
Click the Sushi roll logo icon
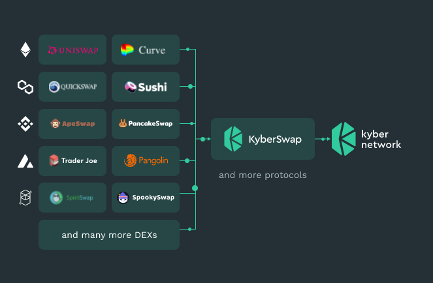coord(131,87)
